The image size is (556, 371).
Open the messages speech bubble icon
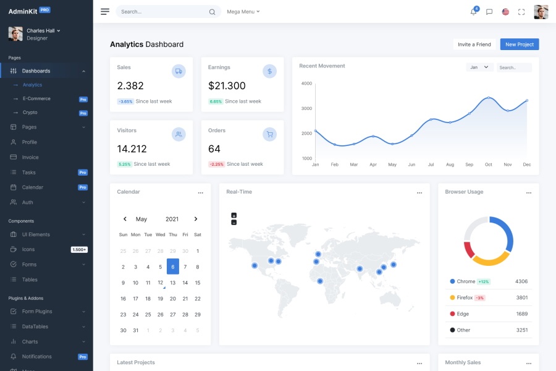click(489, 12)
